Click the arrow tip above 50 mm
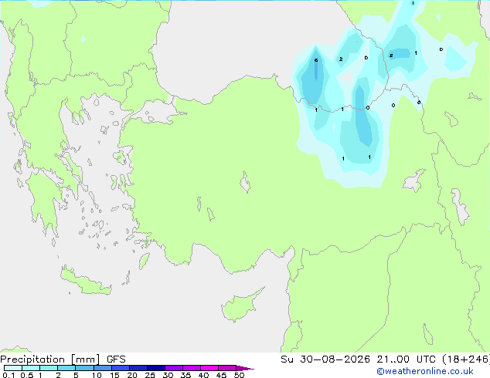490x378 pixels. point(245,368)
